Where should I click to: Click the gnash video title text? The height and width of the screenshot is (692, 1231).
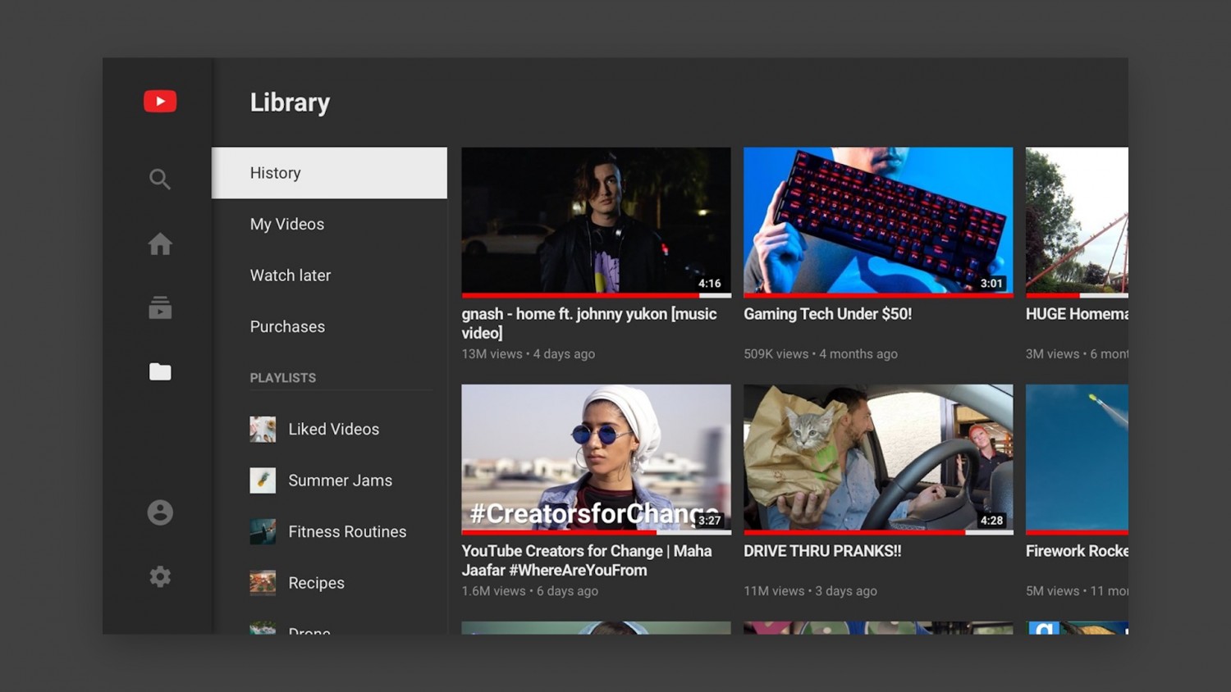589,323
